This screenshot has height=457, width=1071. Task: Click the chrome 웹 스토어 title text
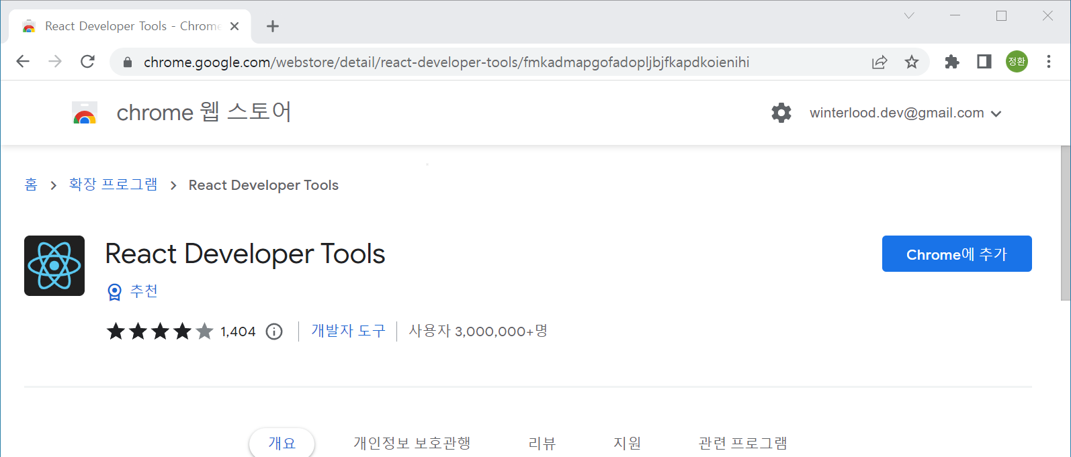click(x=204, y=112)
